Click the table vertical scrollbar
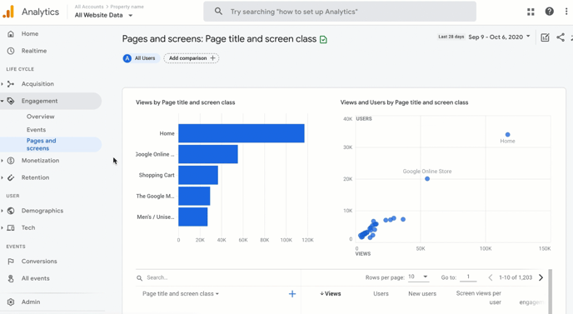The width and height of the screenshot is (573, 314). click(x=550, y=292)
